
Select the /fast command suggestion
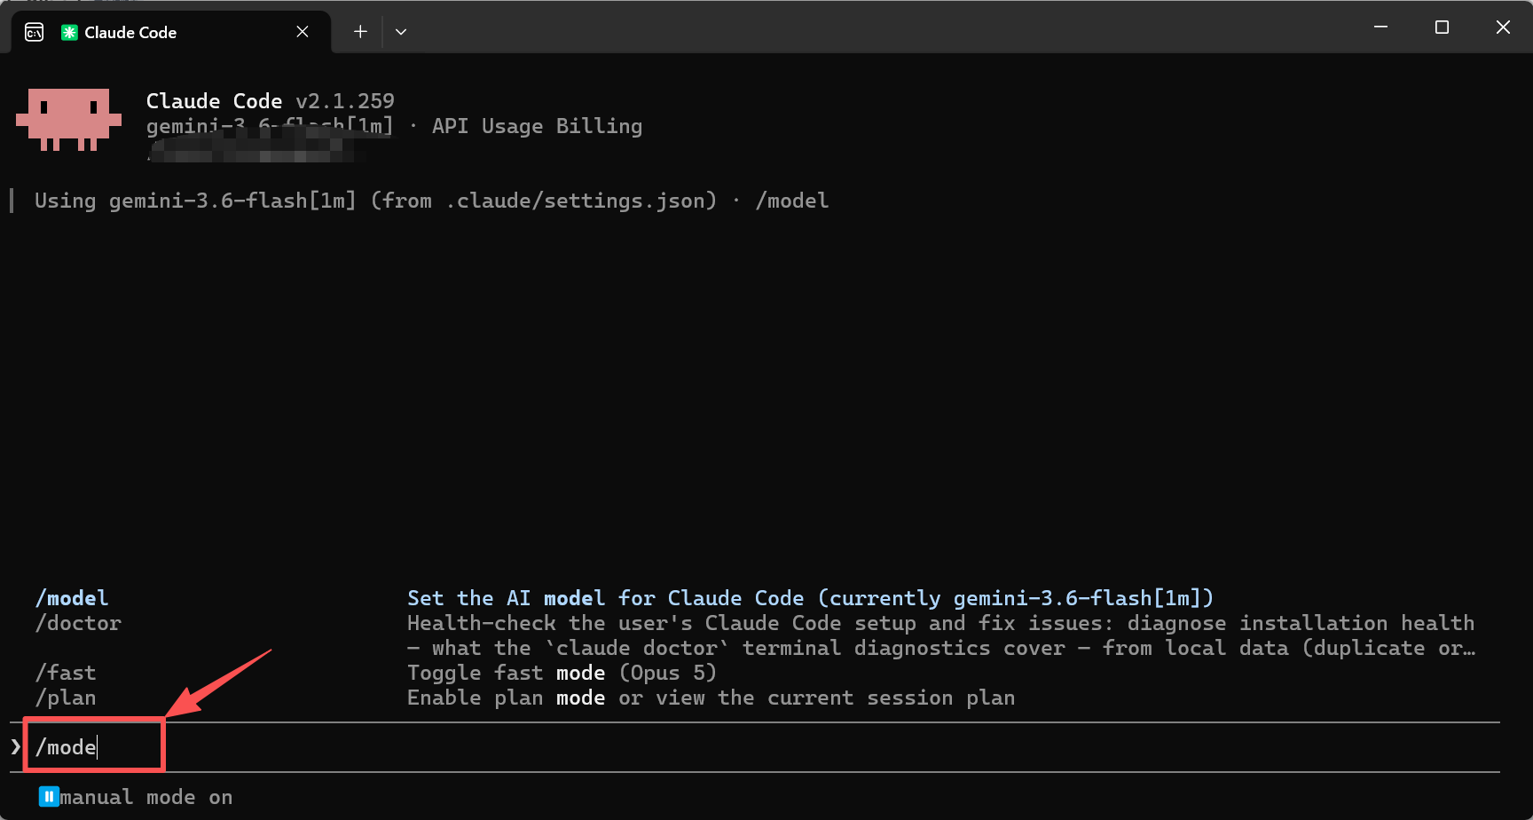(66, 673)
